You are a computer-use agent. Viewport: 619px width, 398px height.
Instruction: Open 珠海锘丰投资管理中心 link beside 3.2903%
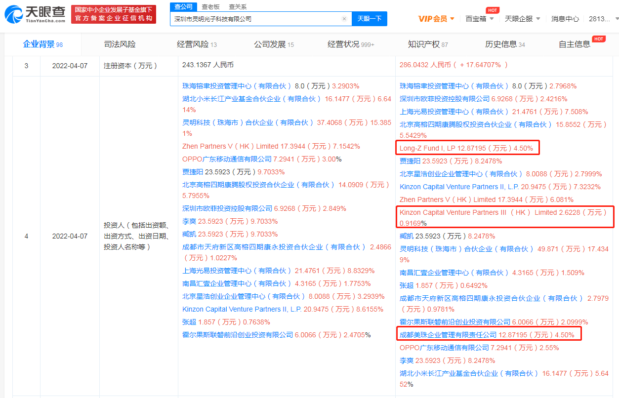coord(237,86)
